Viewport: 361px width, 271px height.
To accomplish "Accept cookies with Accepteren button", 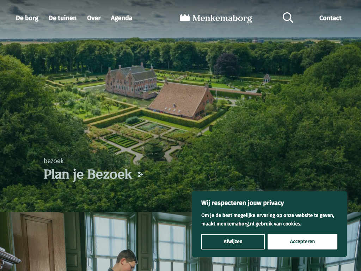I will click(302, 241).
